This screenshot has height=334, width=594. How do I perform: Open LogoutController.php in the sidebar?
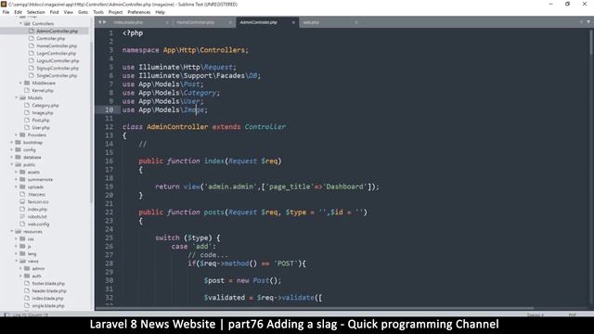[58, 60]
